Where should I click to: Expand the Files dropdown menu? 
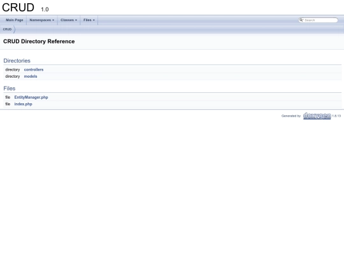click(89, 20)
